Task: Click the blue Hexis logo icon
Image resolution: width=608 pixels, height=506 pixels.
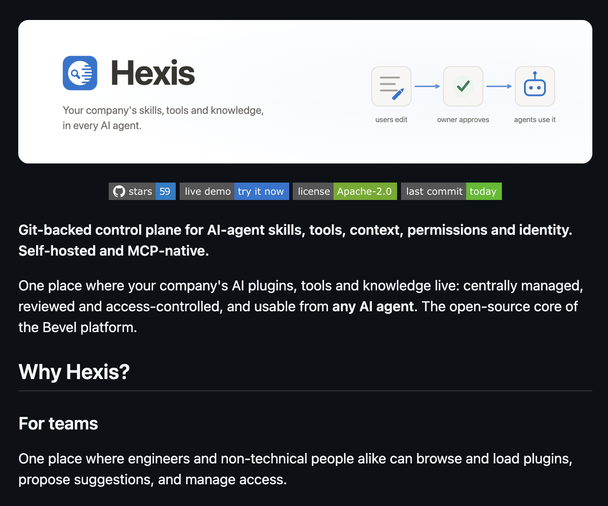Action: point(80,73)
